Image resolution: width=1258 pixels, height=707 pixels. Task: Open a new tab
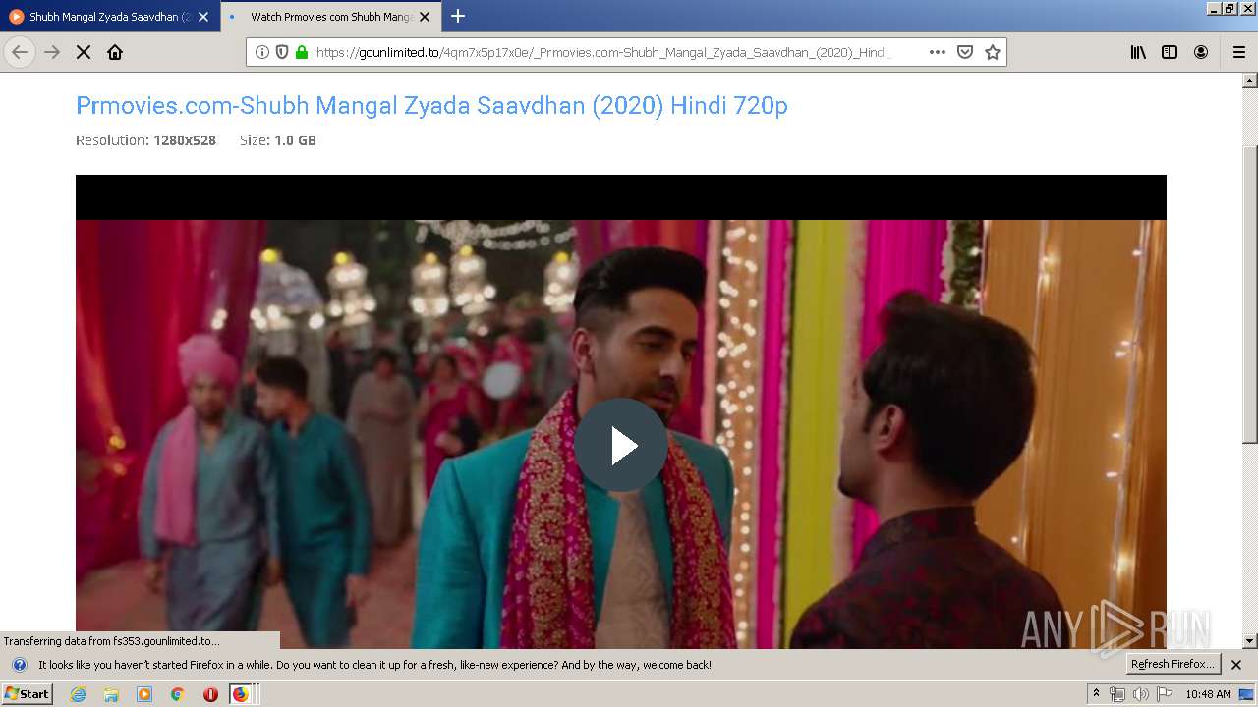(458, 16)
